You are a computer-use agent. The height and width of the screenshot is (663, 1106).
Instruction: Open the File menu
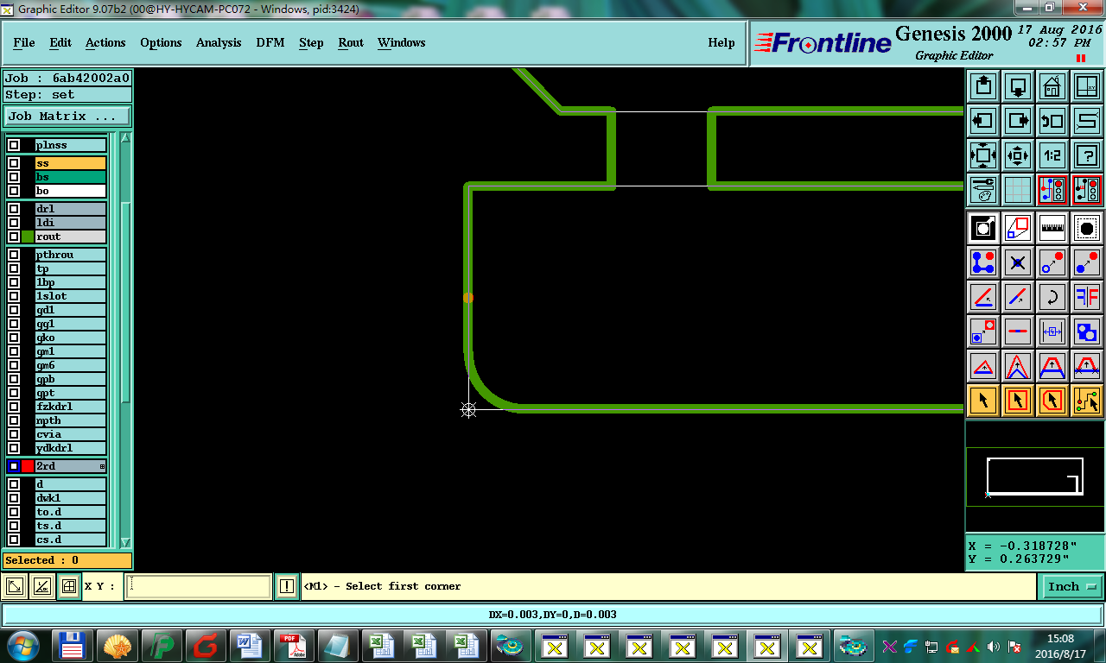click(24, 42)
